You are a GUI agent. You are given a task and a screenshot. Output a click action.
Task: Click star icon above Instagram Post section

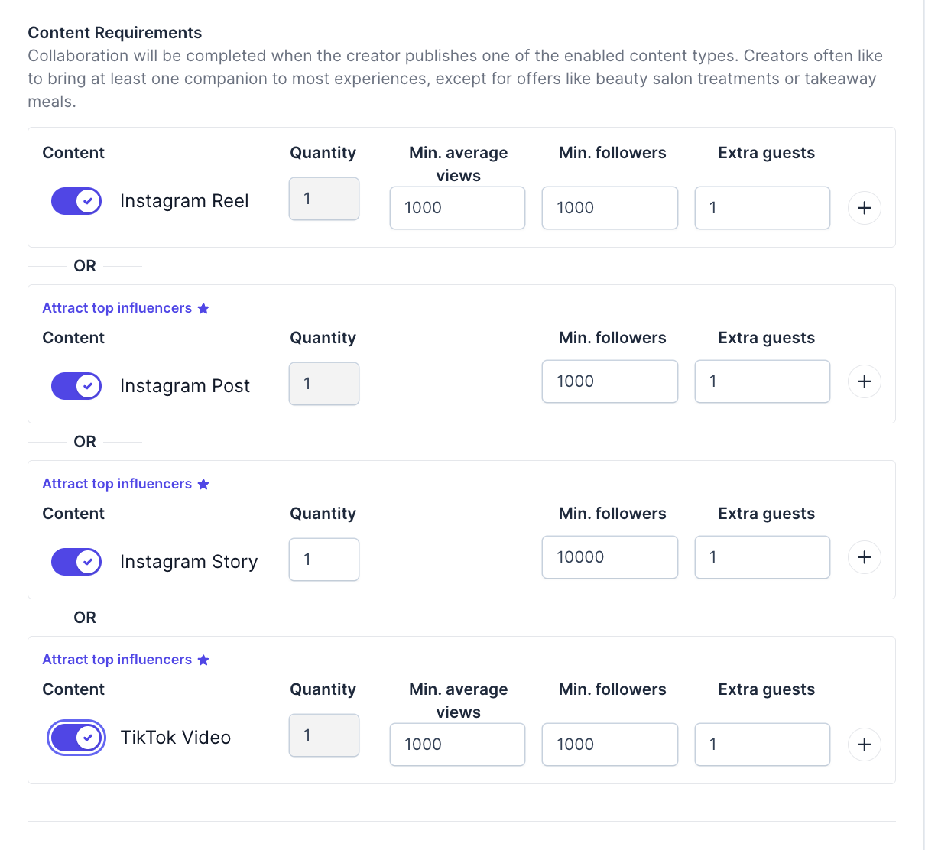coord(203,308)
